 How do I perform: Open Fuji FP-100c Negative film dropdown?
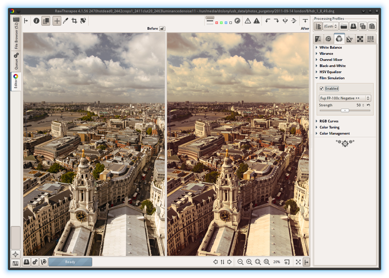tap(345, 98)
